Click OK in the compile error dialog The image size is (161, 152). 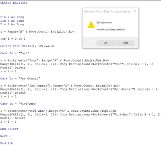(105, 43)
